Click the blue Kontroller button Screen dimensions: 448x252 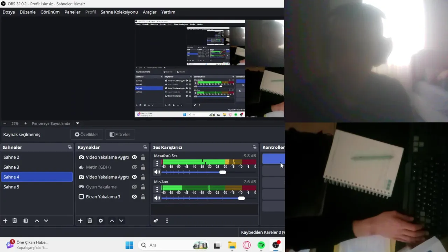[x=274, y=159]
